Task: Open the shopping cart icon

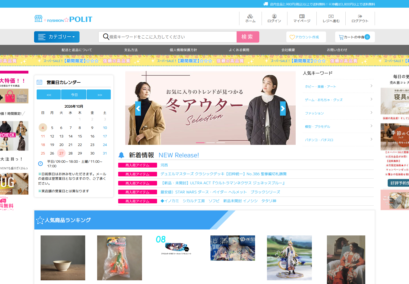Action: click(x=341, y=37)
